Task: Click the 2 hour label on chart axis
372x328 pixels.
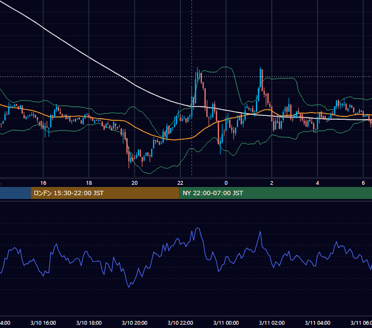Action: [272, 183]
